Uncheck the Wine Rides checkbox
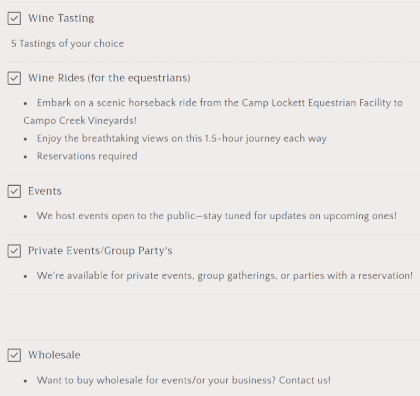The width and height of the screenshot is (420, 396). pos(14,78)
